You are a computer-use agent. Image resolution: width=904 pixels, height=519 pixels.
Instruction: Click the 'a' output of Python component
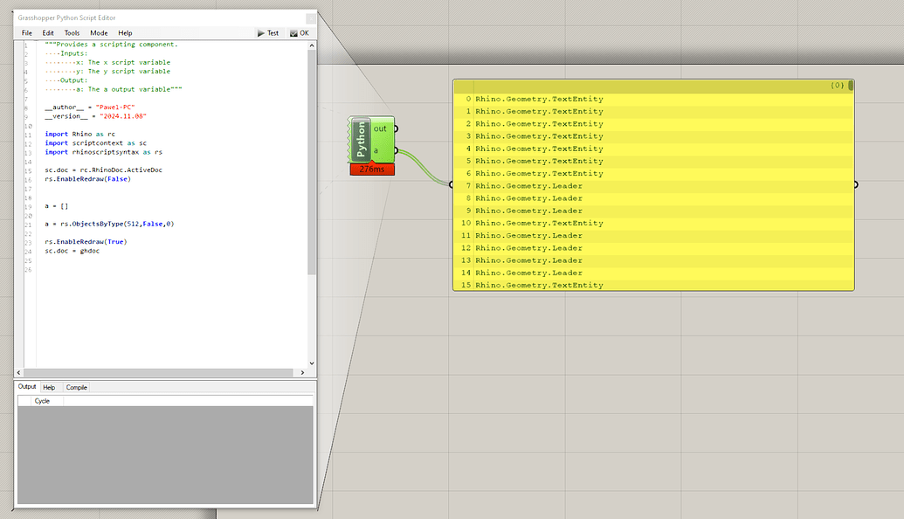tap(376, 150)
